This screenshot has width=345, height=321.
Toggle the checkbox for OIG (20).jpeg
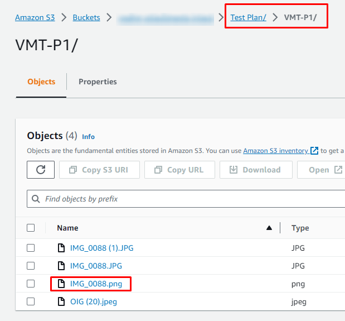click(31, 302)
